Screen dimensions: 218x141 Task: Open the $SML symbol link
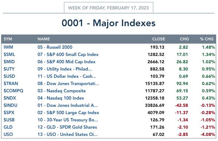[x=9, y=55]
